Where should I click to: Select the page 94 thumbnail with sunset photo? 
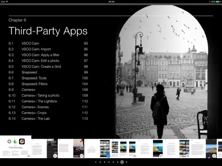tap(71, 148)
